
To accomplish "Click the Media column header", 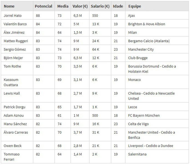I will (x=63, y=6).
